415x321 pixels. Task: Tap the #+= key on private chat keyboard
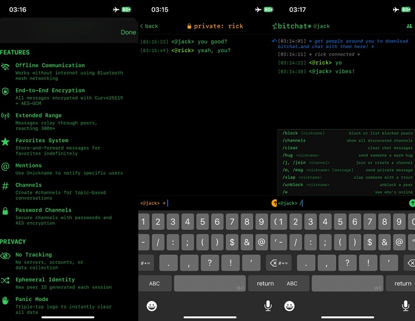pyautogui.click(x=146, y=263)
